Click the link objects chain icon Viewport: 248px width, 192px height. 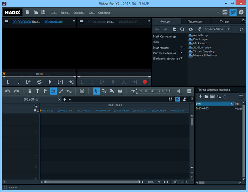[61, 91]
